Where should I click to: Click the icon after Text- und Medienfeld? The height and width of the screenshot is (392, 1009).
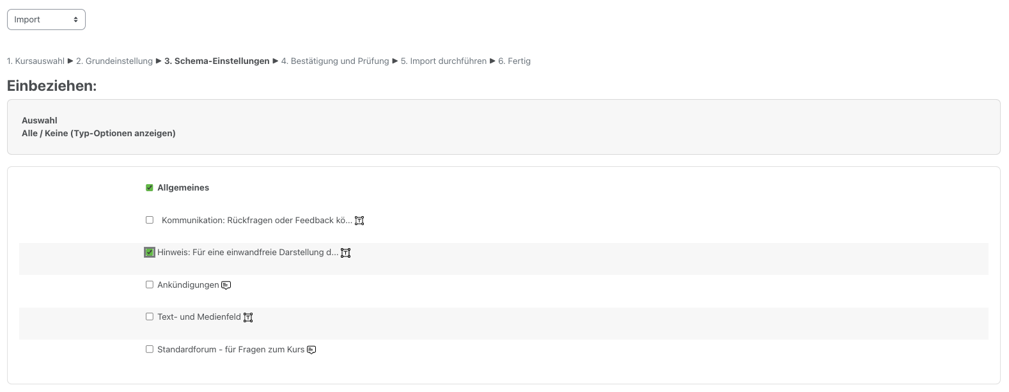248,317
